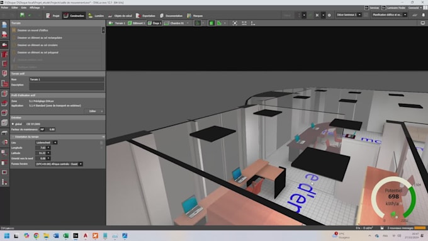This screenshot has width=428, height=241.
Task: Click the measure dimension icon in view toolbar
Action: (244, 23)
